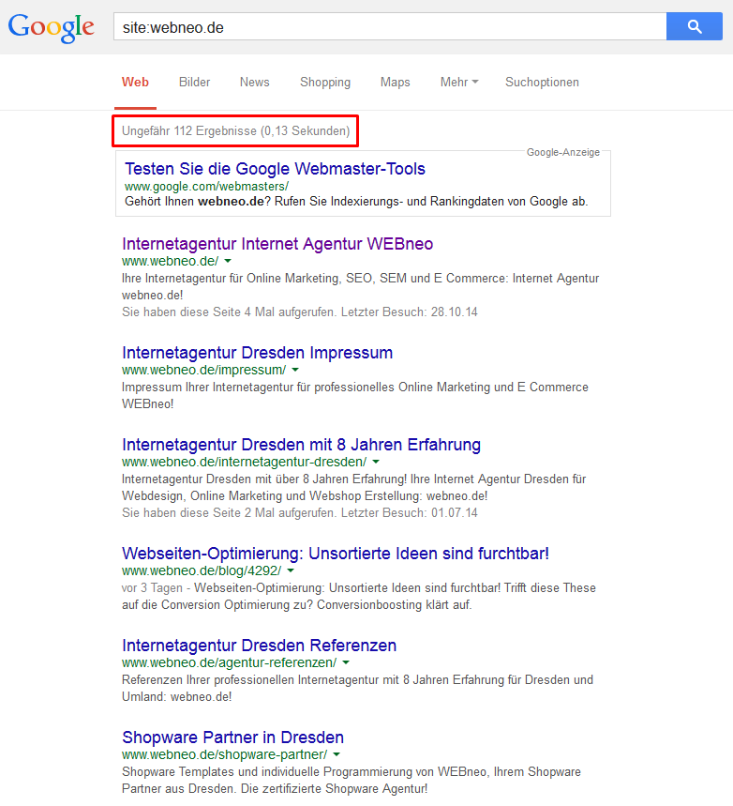Open the 'Testen Sie die Google Webmaster-Tools' ad link
This screenshot has width=733, height=806.
click(275, 169)
